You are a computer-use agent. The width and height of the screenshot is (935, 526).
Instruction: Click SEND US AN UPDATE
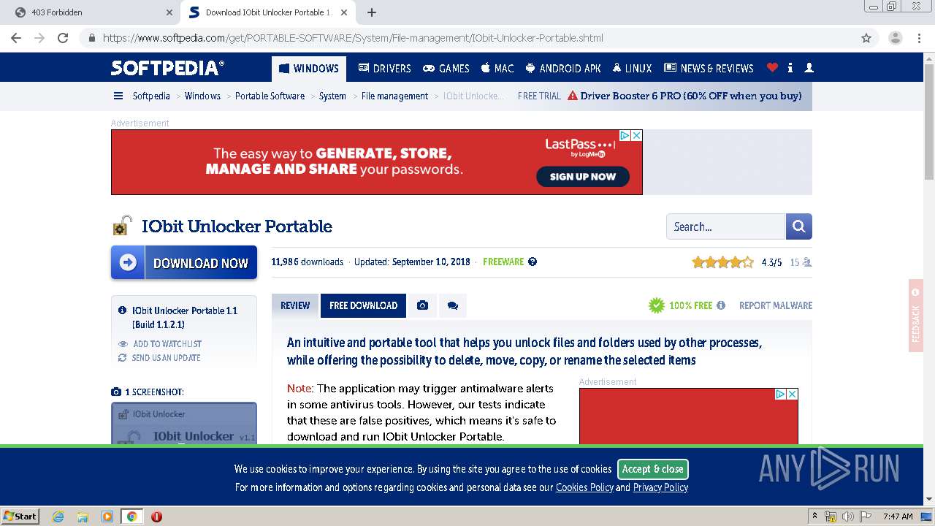tap(166, 358)
